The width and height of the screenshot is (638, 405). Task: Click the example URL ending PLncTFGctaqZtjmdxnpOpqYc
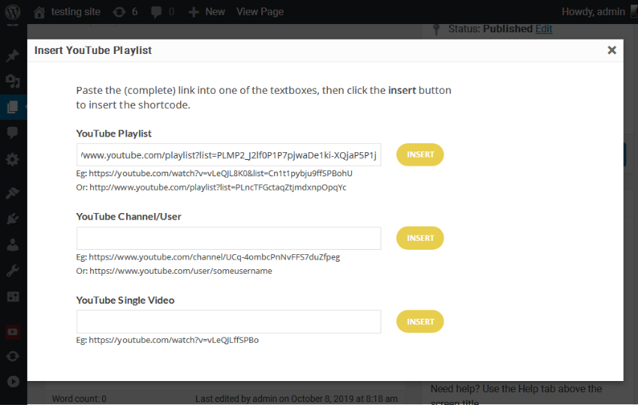218,187
